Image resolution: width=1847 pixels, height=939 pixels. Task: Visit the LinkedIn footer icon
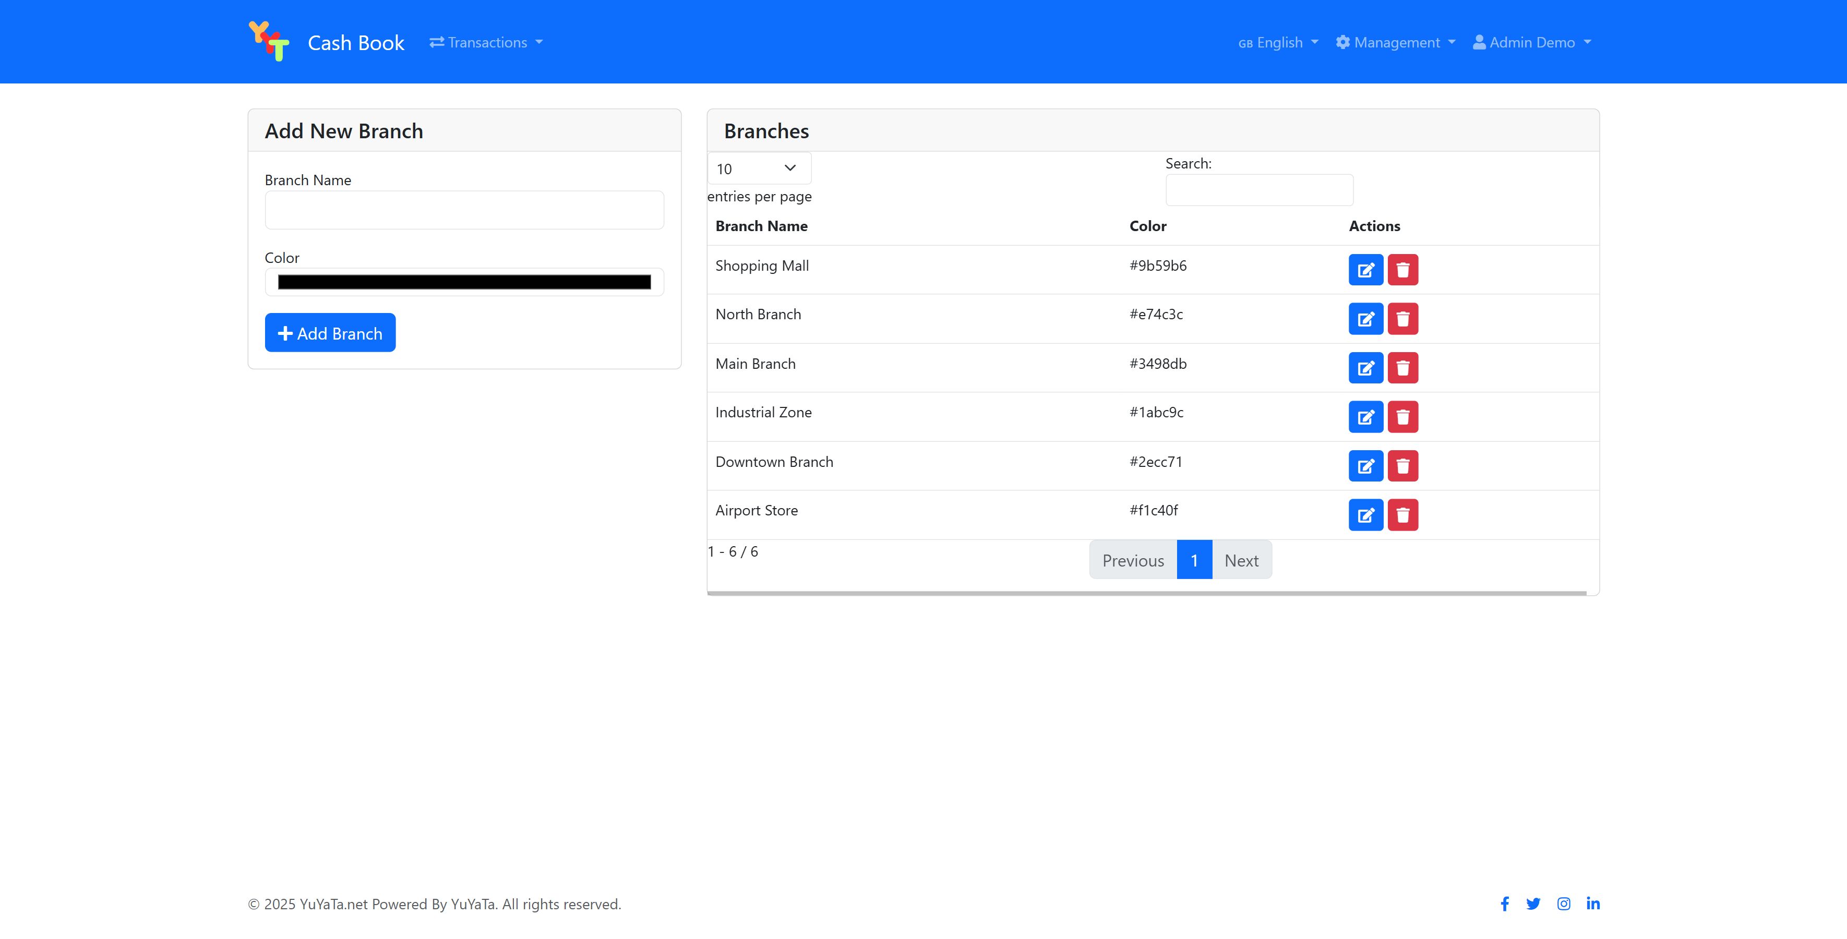[x=1593, y=904]
